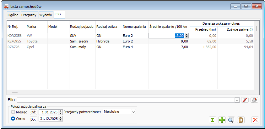Sort by Rodzaj paliwa column header
265x129 pixels.
click(109, 27)
